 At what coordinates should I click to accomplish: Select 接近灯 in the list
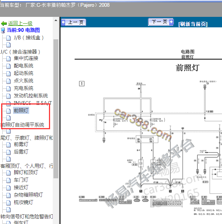coord(21,187)
